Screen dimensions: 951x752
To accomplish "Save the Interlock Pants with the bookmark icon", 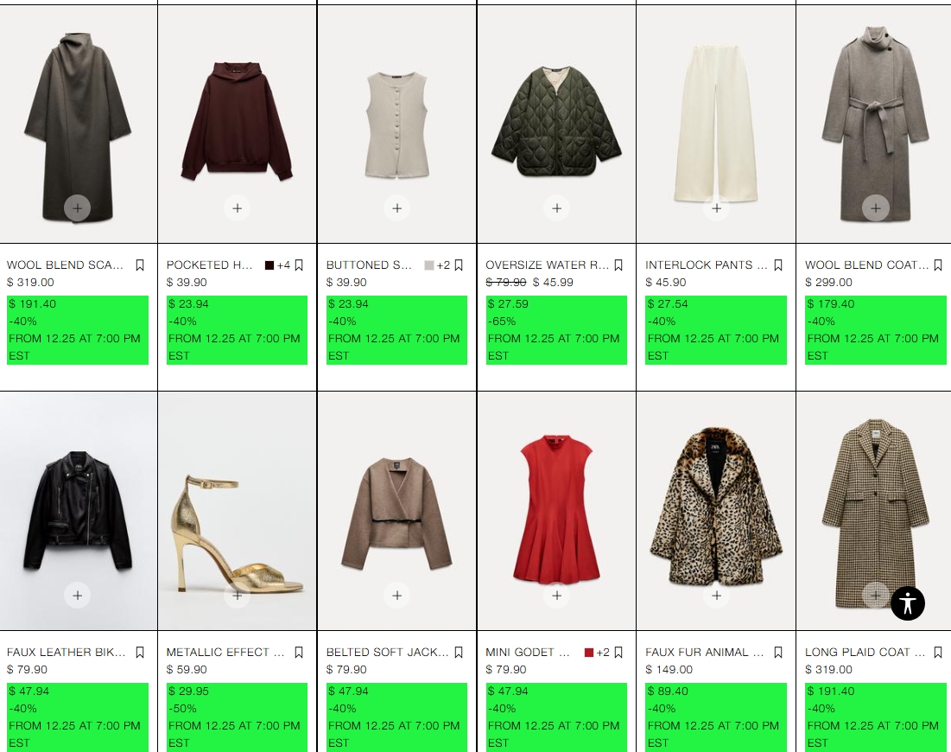I will [778, 265].
